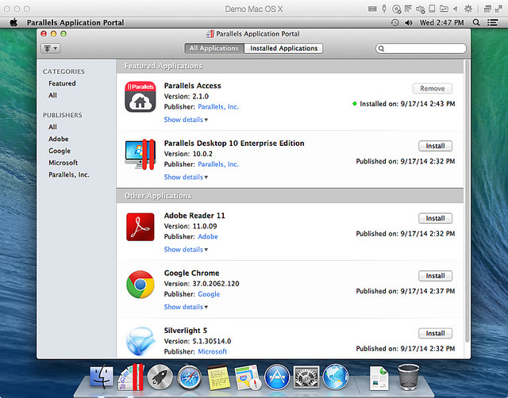
Task: Open App Store from the Dock
Action: (x=277, y=377)
